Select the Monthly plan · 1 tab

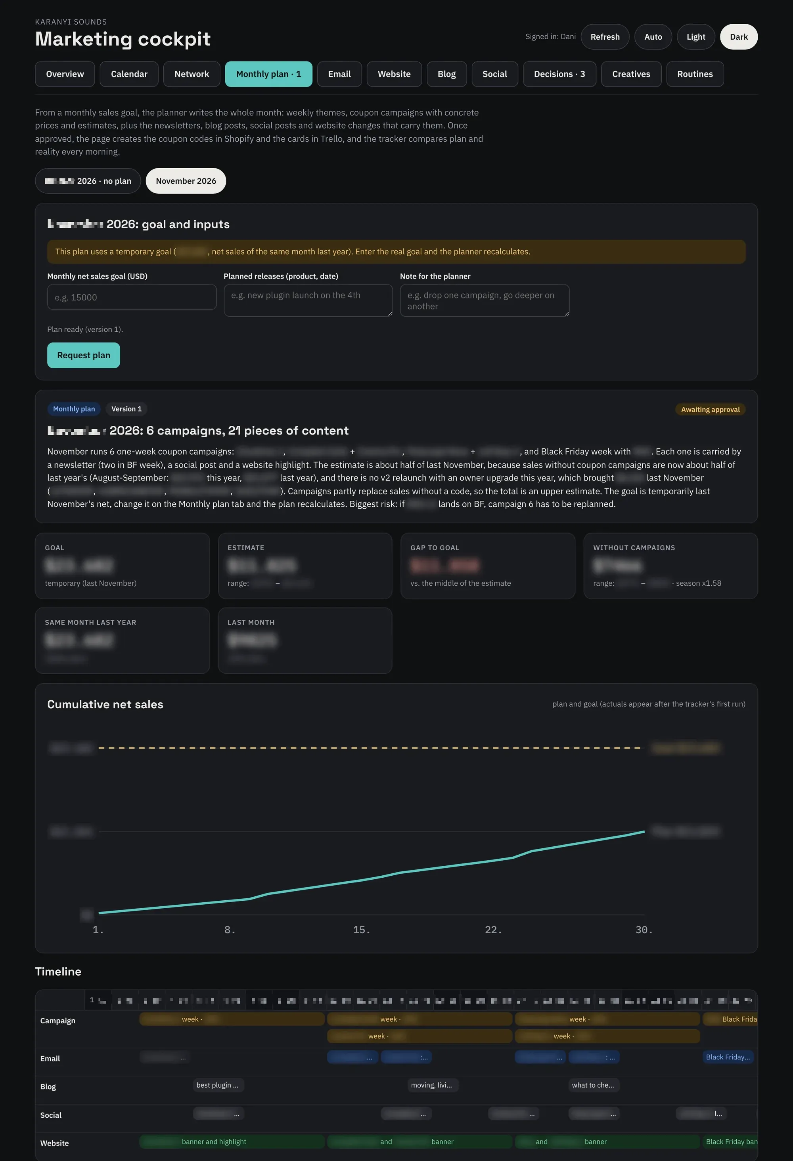pos(268,74)
